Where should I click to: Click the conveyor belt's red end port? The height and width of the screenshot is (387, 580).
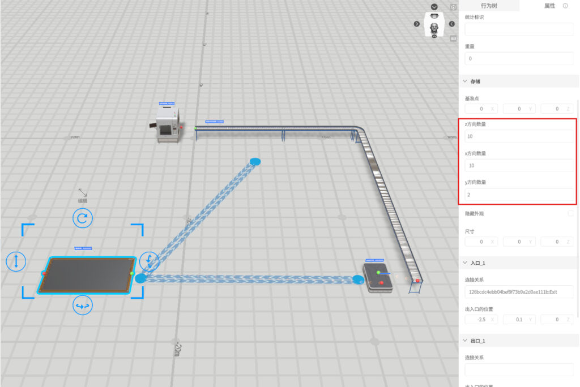pos(417,281)
